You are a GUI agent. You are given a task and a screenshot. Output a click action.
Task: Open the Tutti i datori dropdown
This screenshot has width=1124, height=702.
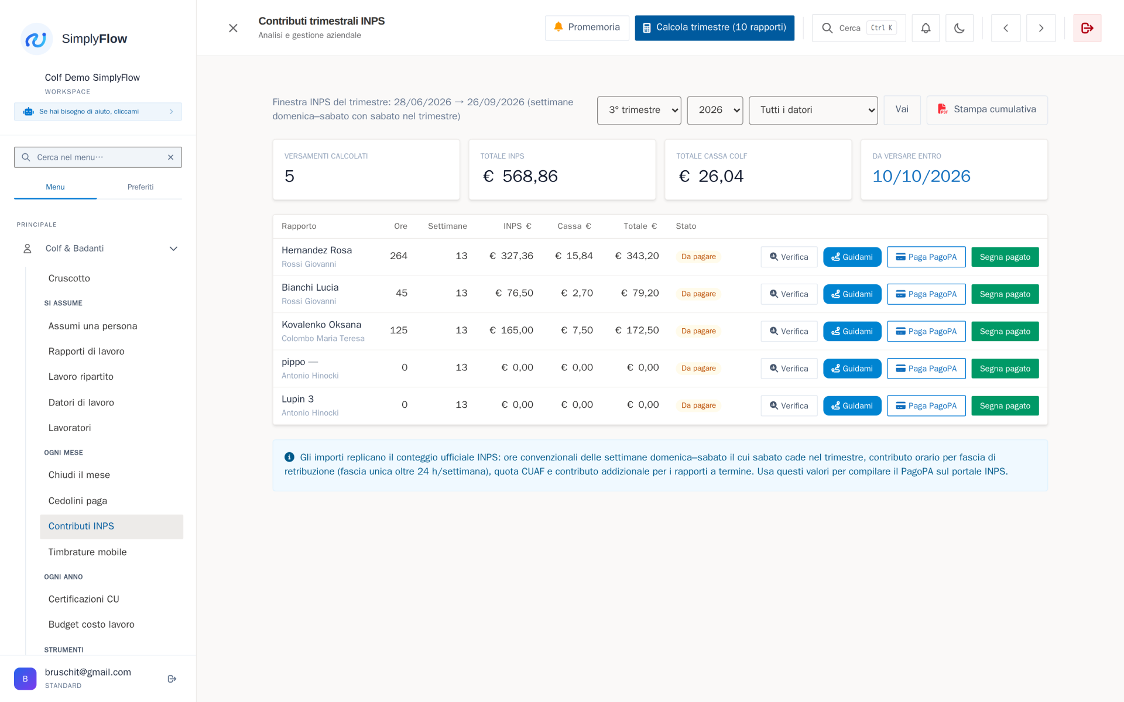coord(813,110)
